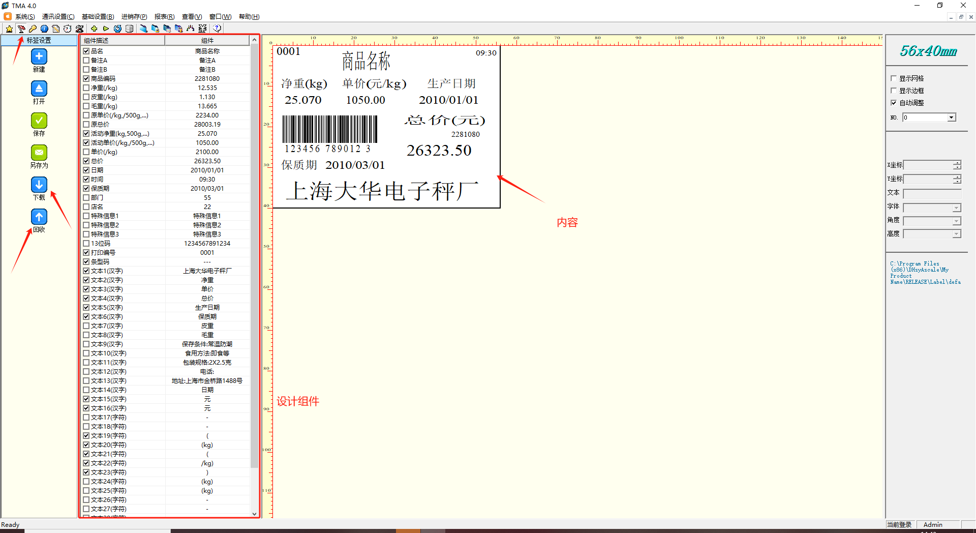This screenshot has height=533, width=976.
Task: Click the 新建 (New) plus icon
Action: tap(39, 56)
